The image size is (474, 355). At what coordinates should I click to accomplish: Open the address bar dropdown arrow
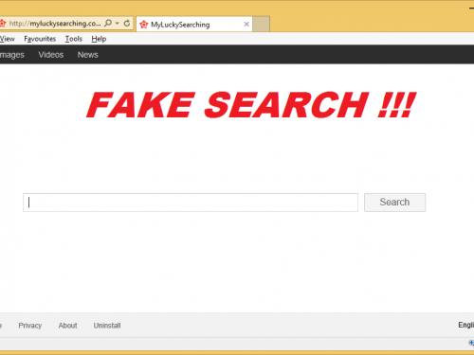[x=118, y=23]
